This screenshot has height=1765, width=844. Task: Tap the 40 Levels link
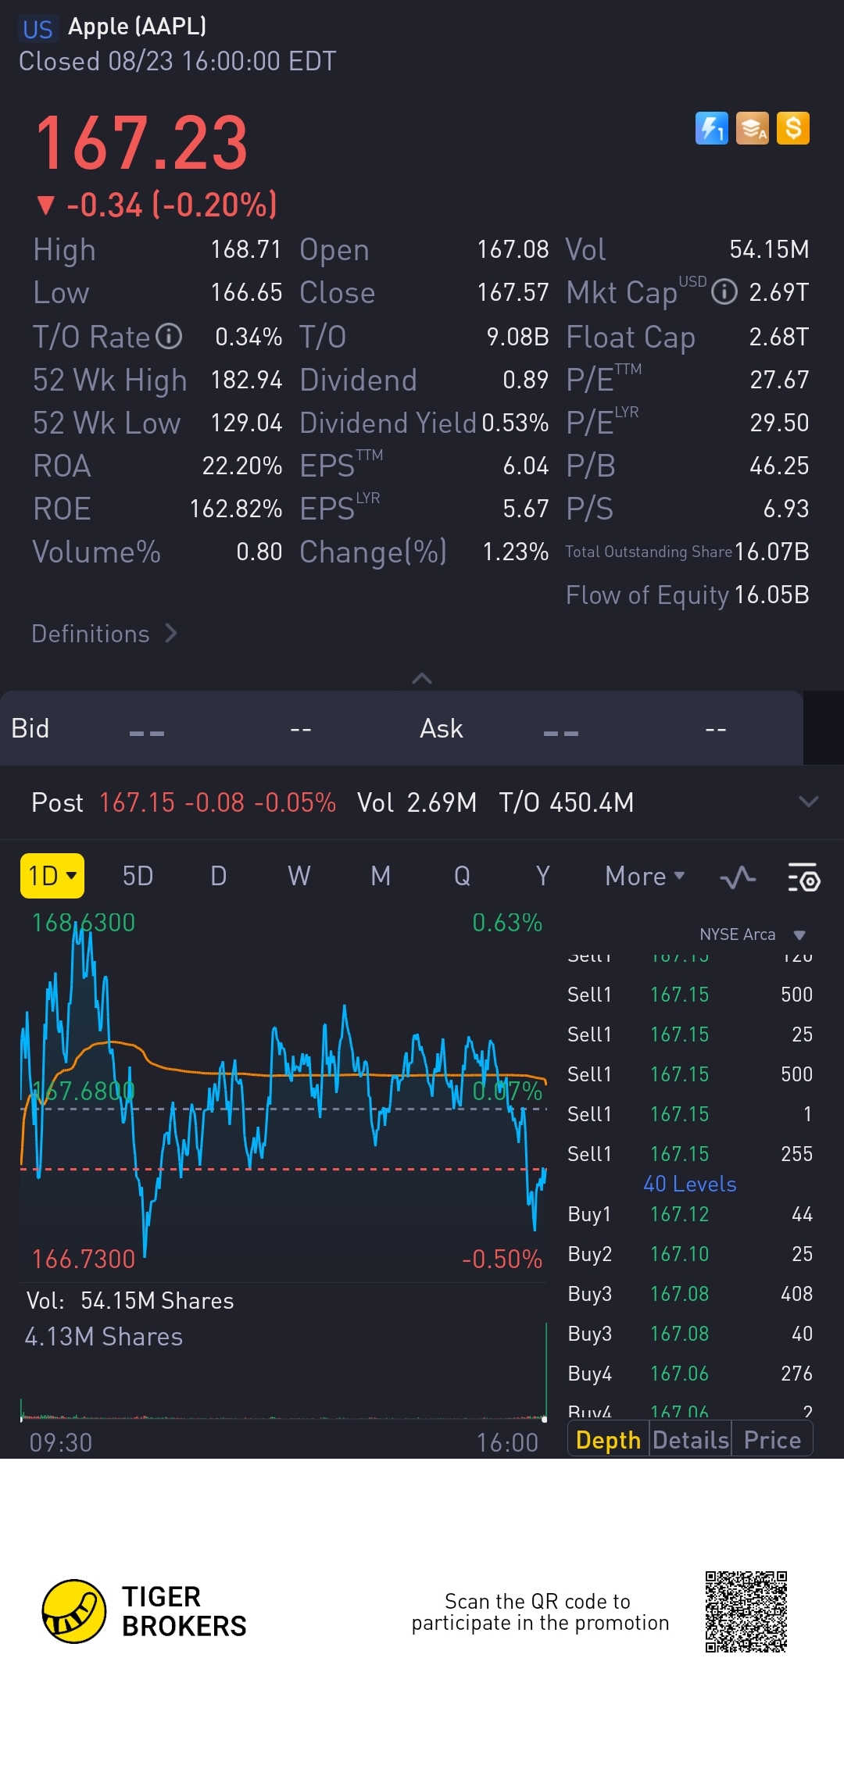[x=689, y=1184]
